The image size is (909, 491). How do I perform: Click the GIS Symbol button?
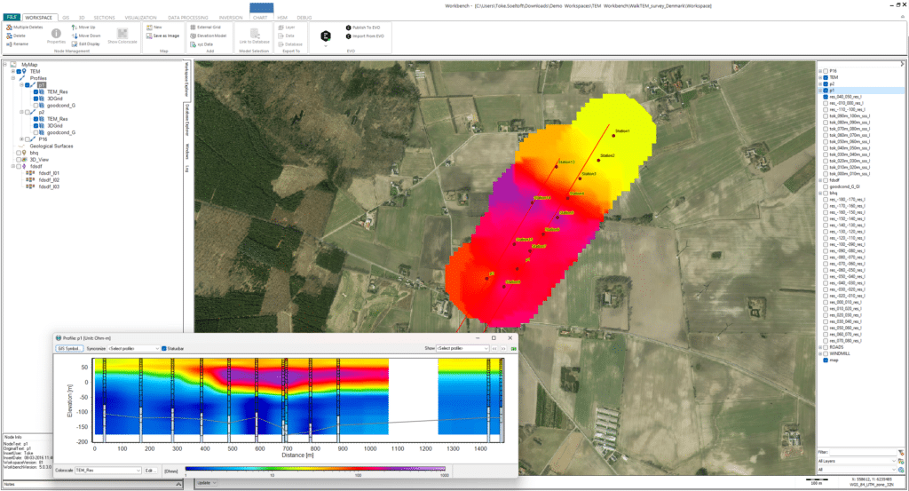coord(69,349)
